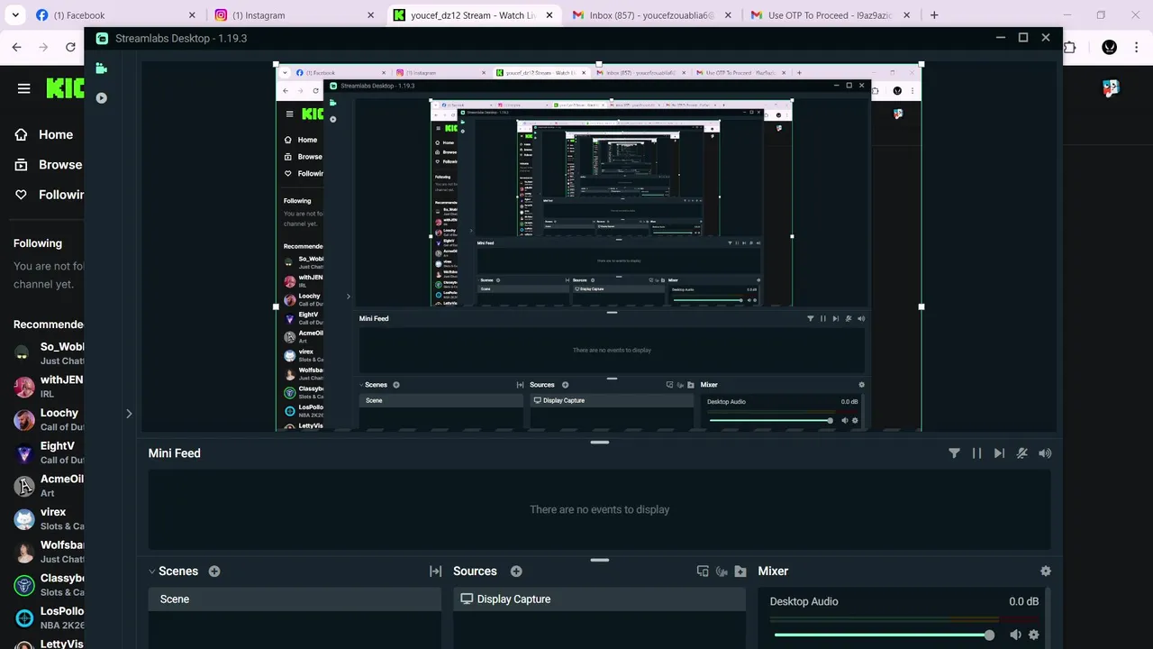Go back in the browser
This screenshot has height=649, width=1153.
[17, 47]
